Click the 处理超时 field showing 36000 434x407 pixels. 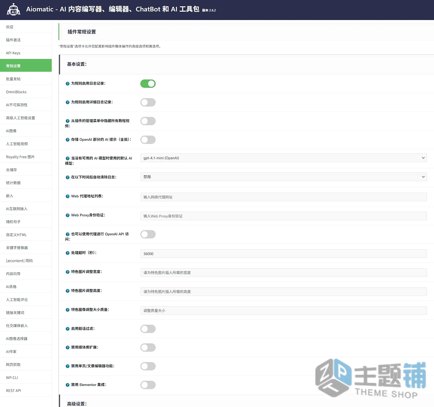point(284,253)
